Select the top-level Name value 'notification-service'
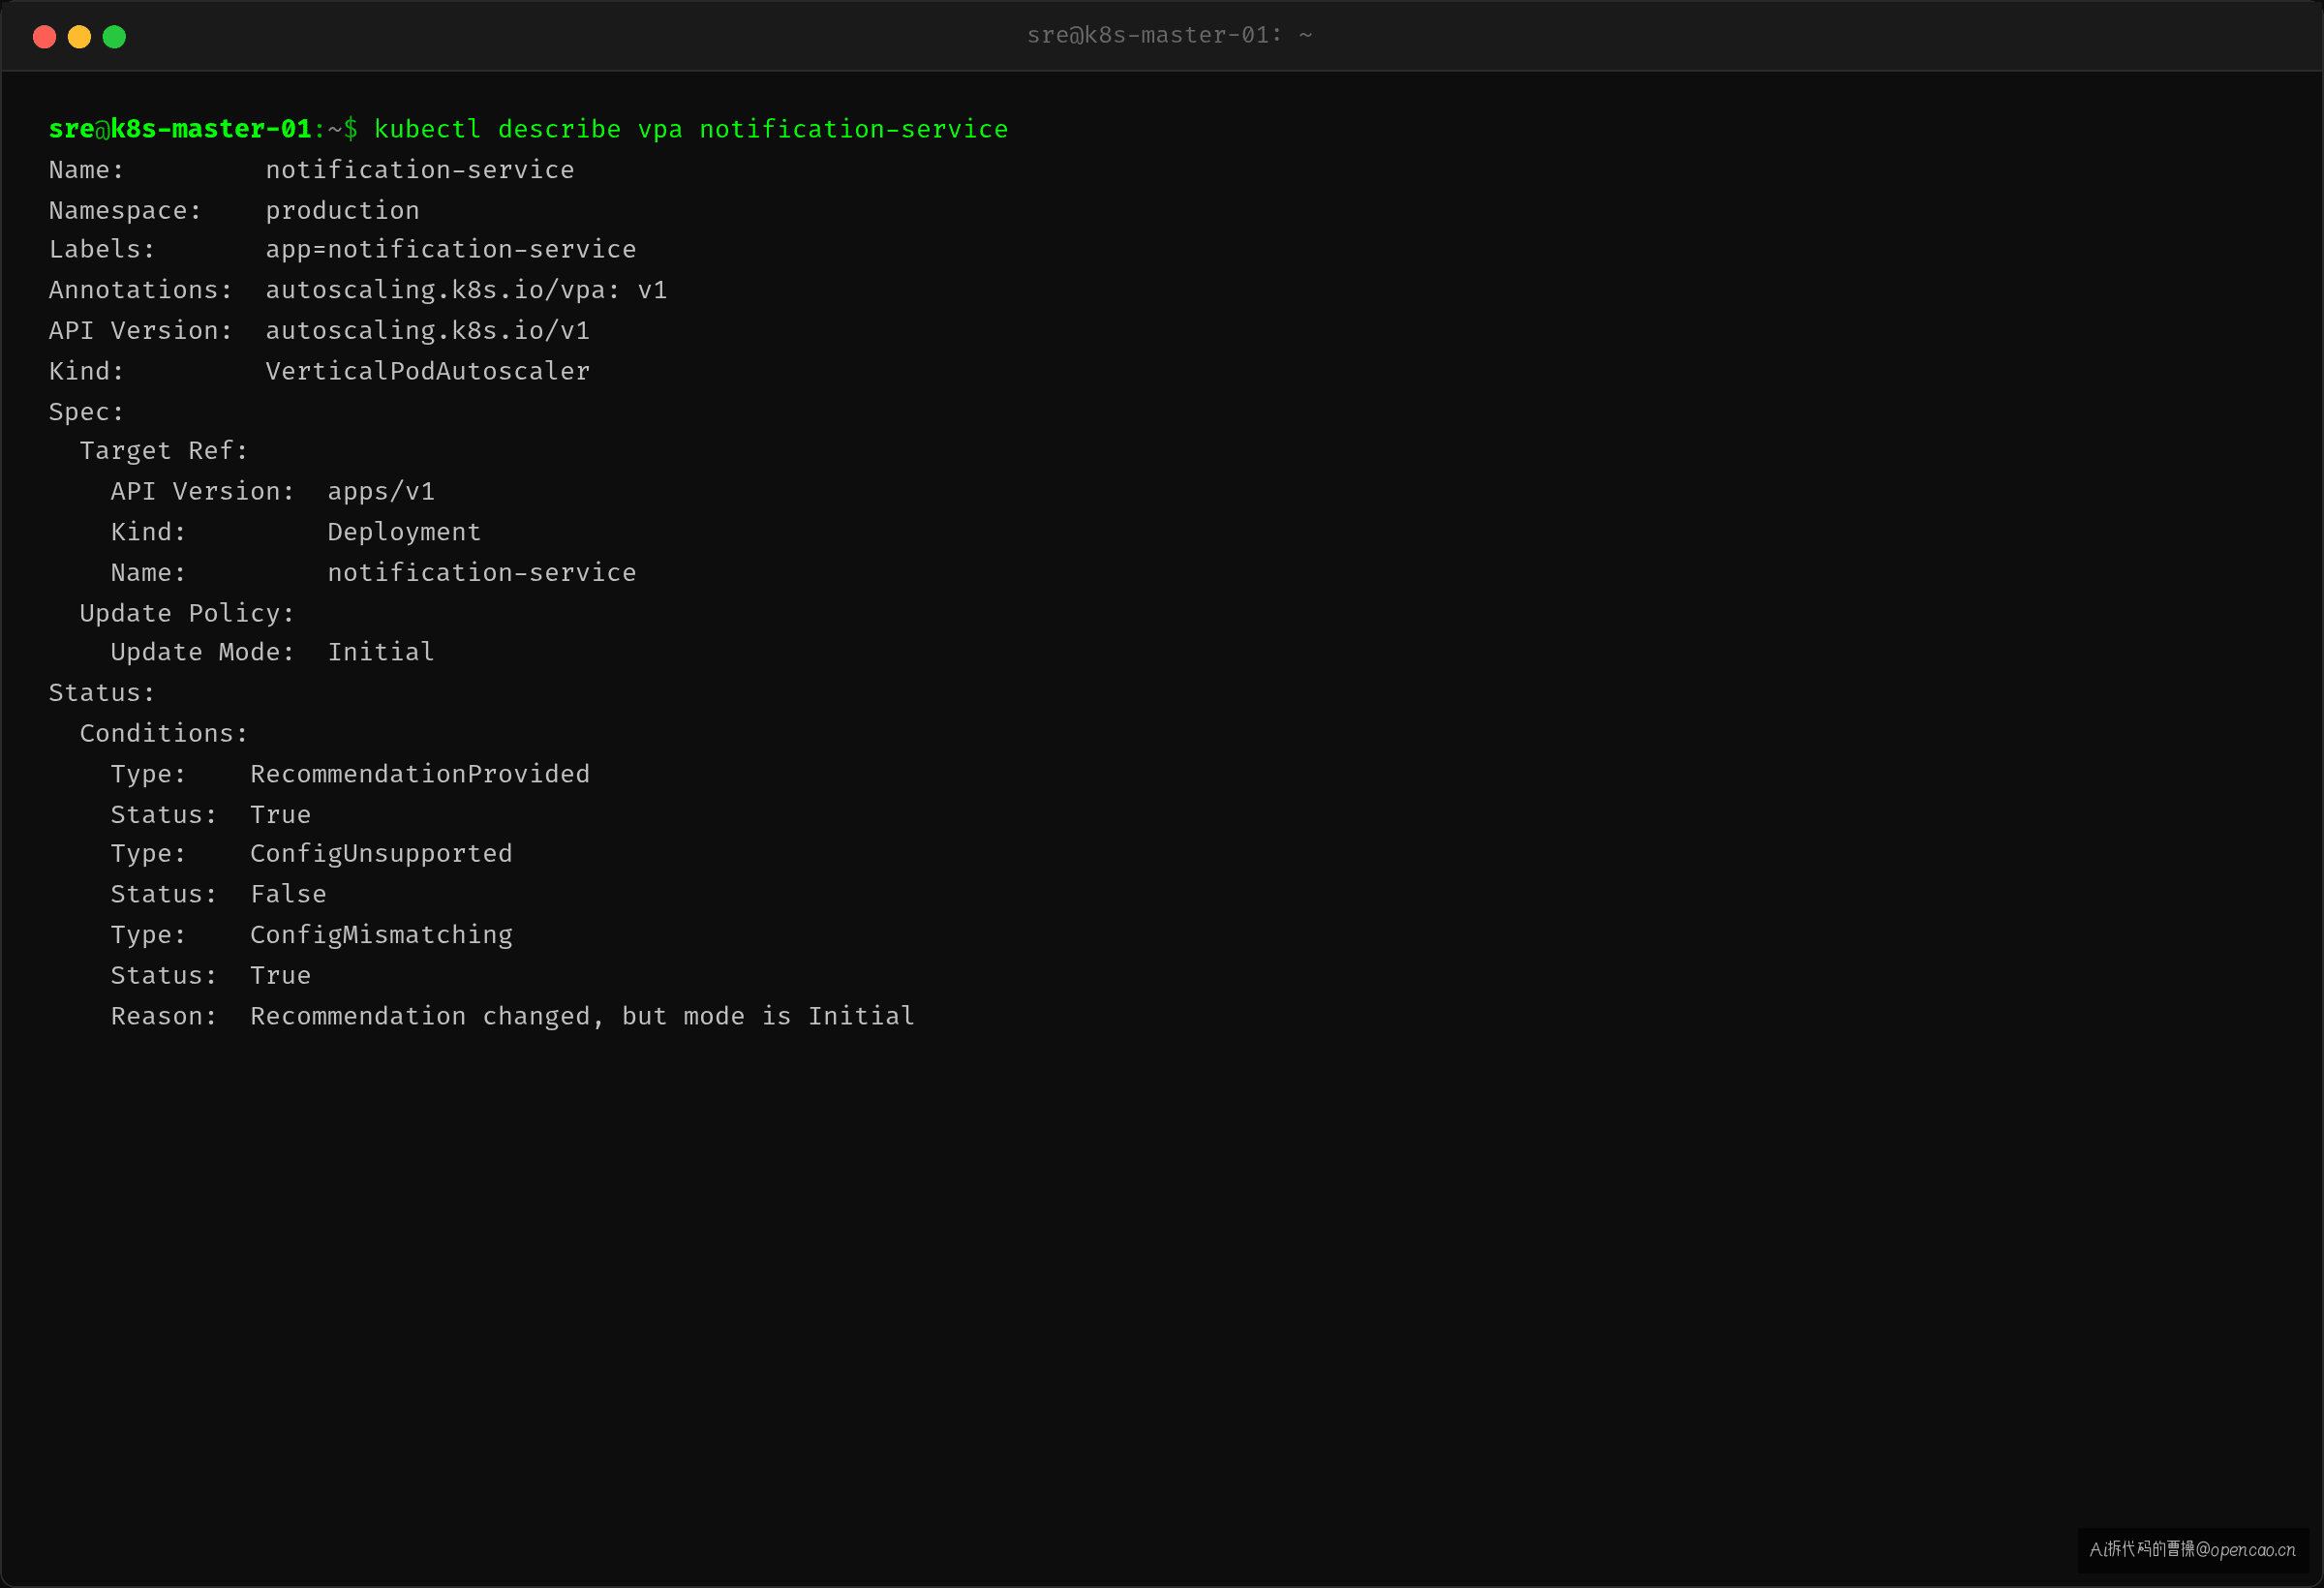Image resolution: width=2324 pixels, height=1588 pixels. pyautogui.click(x=420, y=170)
